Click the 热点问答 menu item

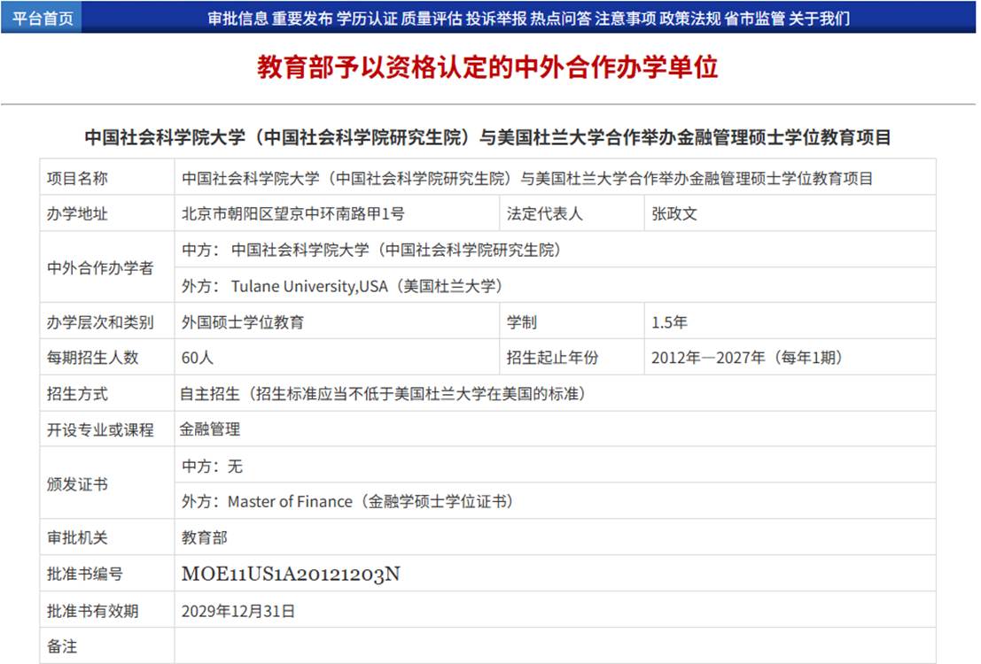pyautogui.click(x=560, y=19)
